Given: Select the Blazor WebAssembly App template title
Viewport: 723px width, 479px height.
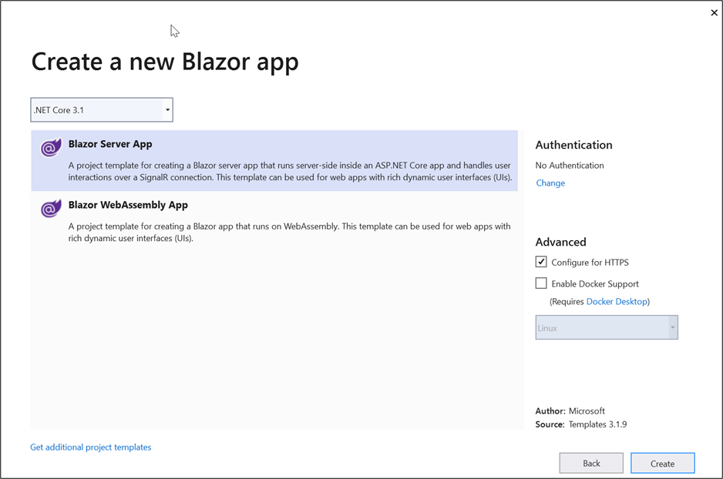Looking at the screenshot, I should tap(128, 205).
